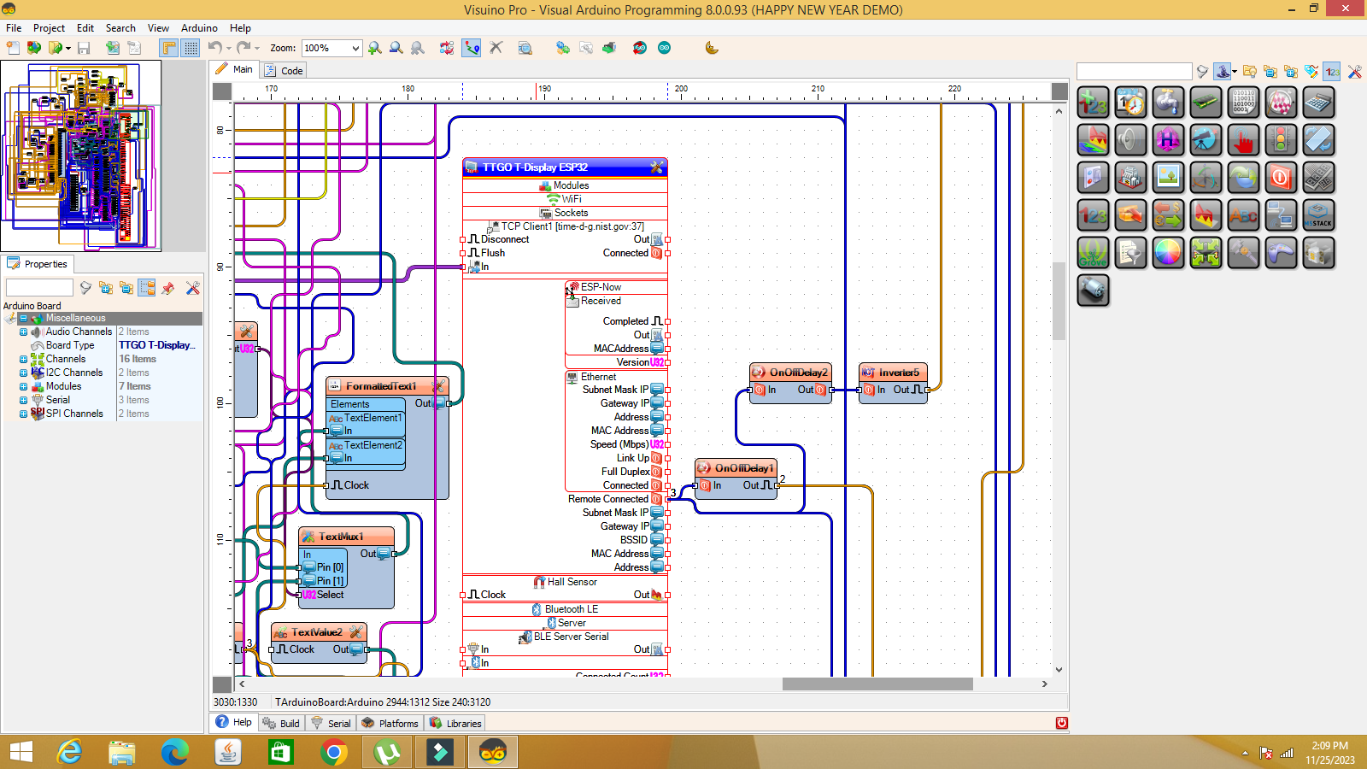This screenshot has height=769, width=1367.
Task: Toggle the grid dots display button
Action: pyautogui.click(x=191, y=48)
